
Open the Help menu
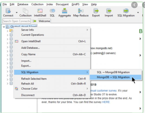tap(94, 4)
